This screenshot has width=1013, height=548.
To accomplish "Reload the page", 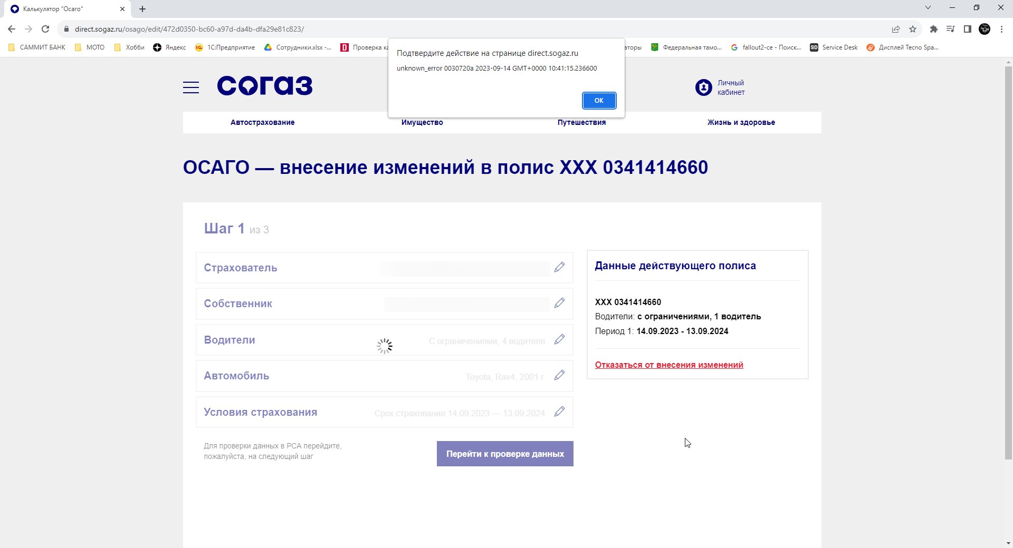I will [x=45, y=29].
